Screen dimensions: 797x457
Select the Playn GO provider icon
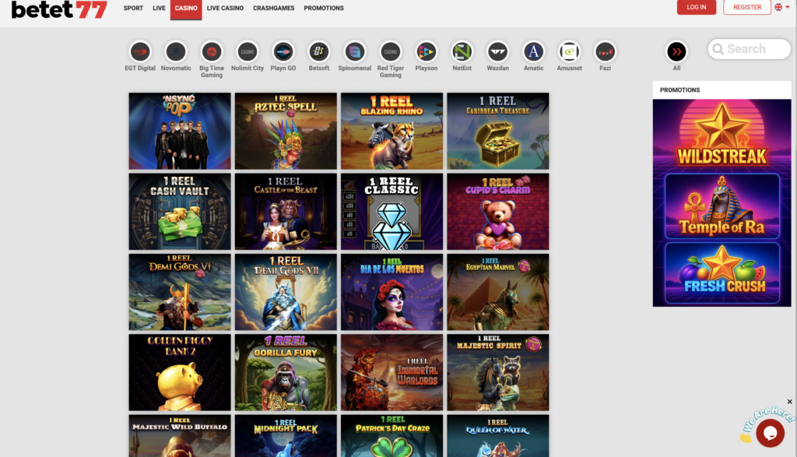point(283,51)
